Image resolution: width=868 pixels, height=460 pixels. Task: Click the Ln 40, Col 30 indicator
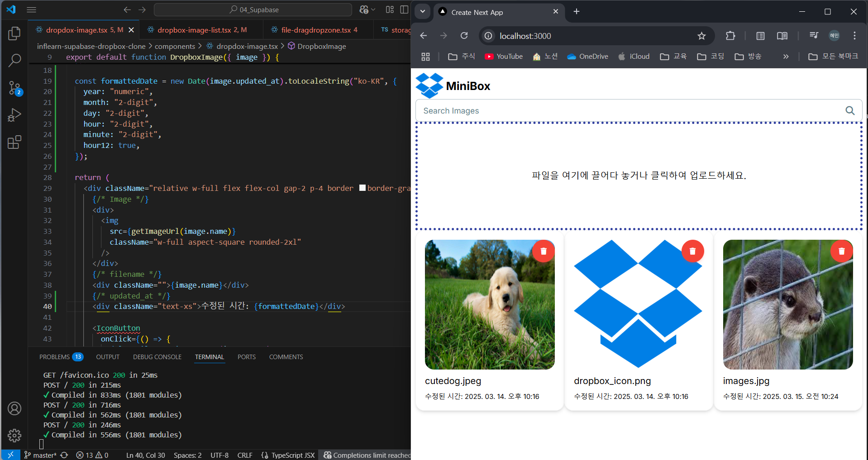click(145, 455)
